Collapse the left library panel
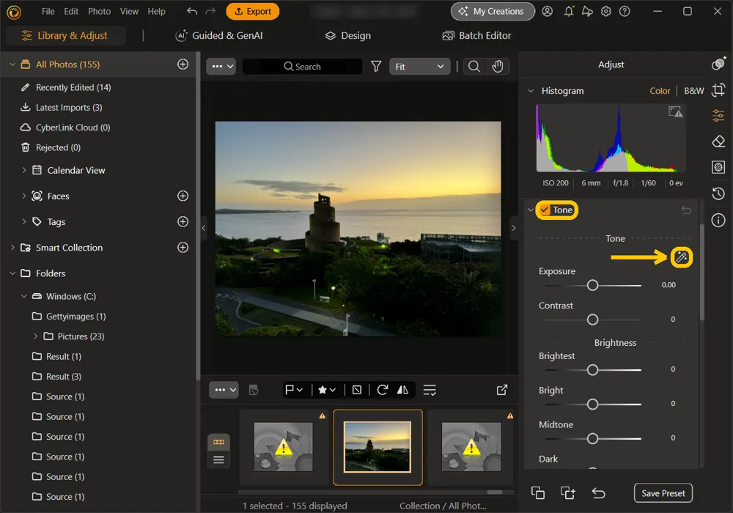Image resolution: width=733 pixels, height=513 pixels. [x=203, y=228]
